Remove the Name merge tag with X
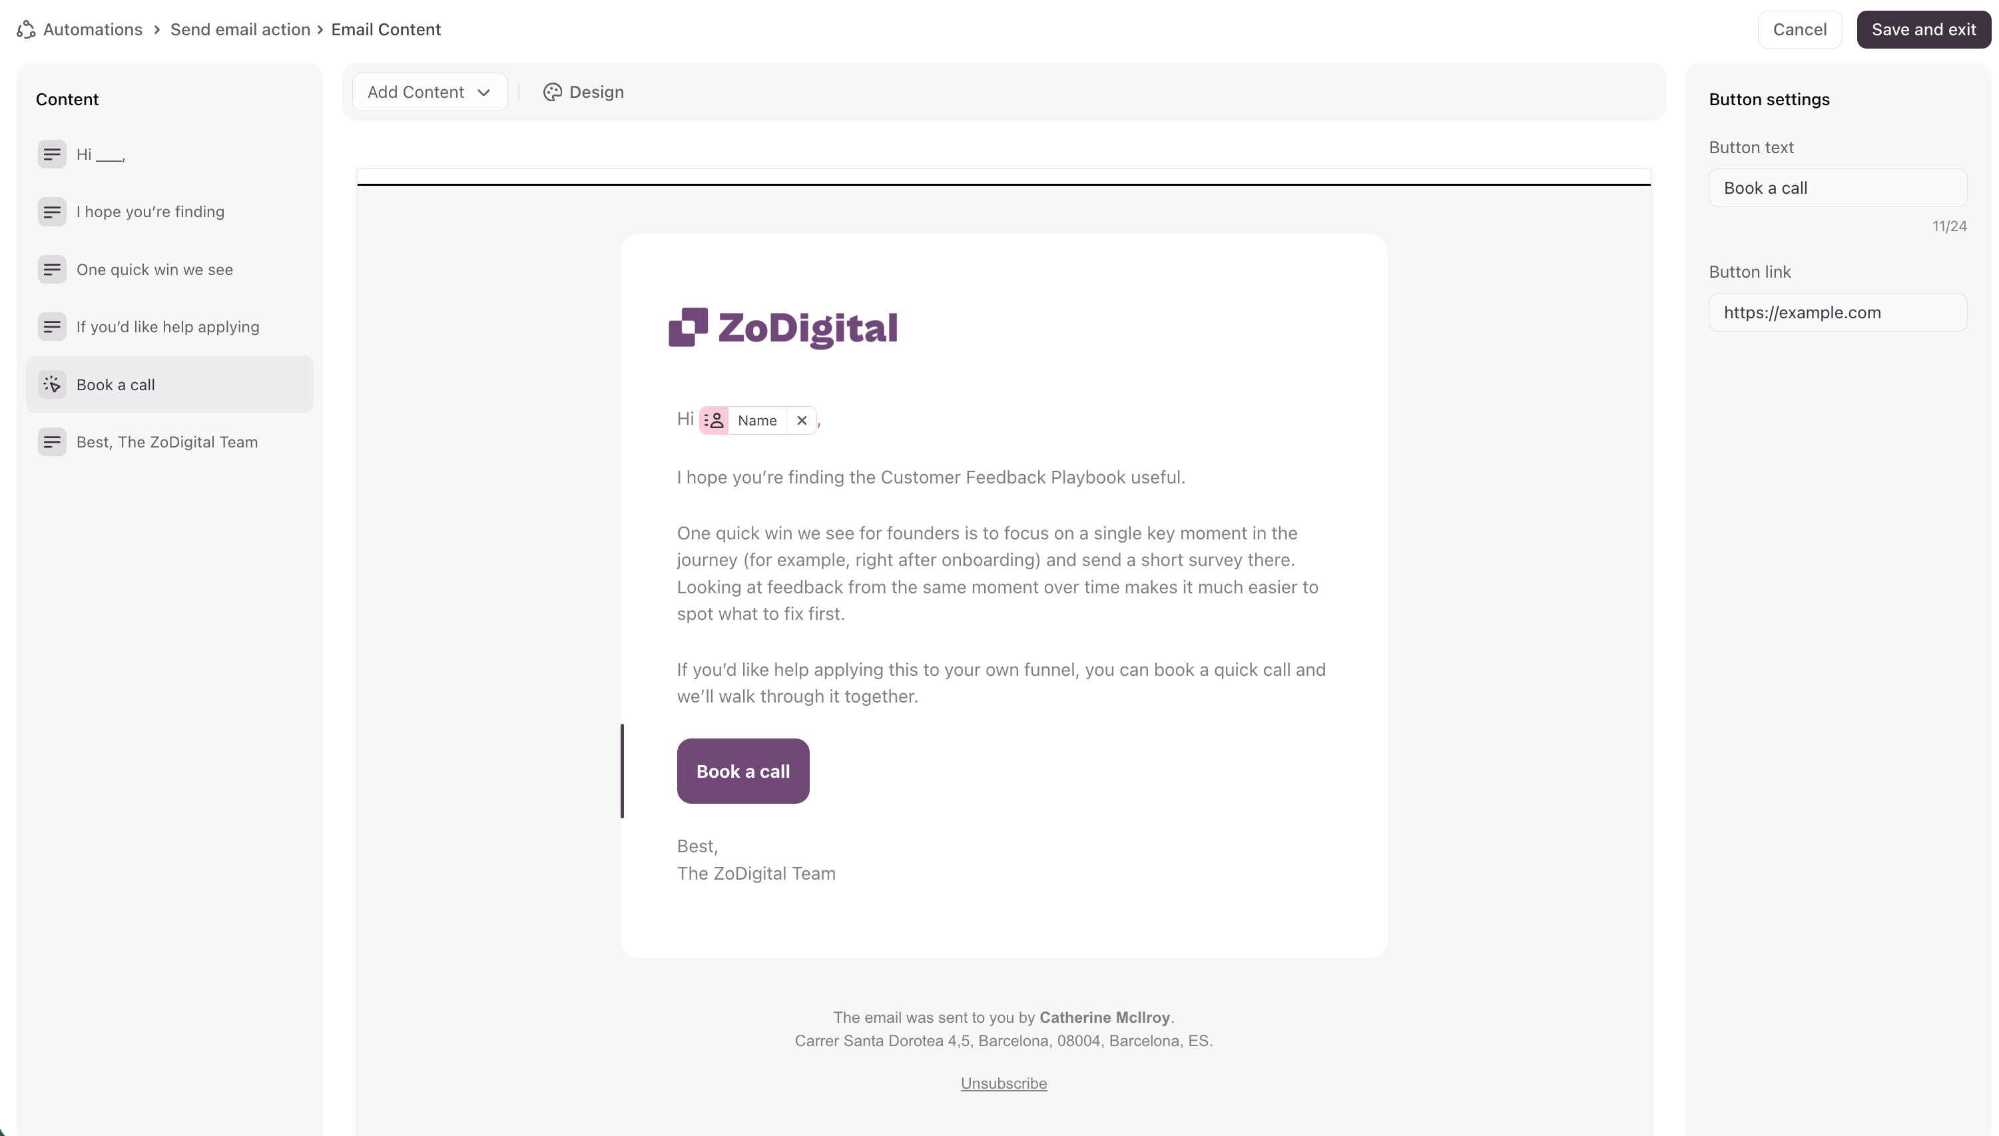Screen dimensions: 1999x1136 point(801,421)
